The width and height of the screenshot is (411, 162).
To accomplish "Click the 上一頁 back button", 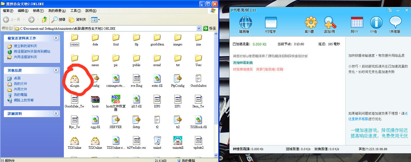I will 12,20.
